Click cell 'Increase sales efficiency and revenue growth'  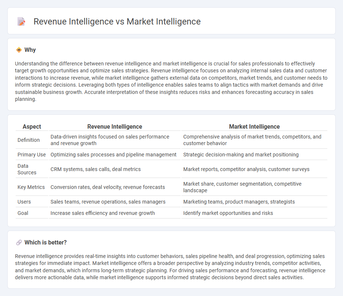[x=115, y=213]
